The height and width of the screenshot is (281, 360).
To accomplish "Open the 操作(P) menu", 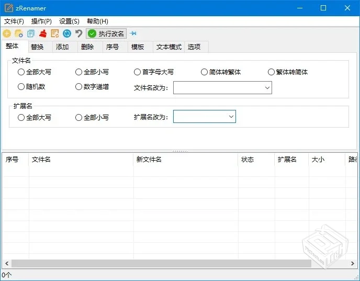I will click(41, 21).
